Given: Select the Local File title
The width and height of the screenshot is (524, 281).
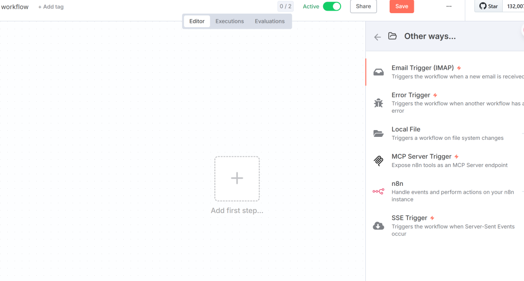Looking at the screenshot, I should point(406,129).
